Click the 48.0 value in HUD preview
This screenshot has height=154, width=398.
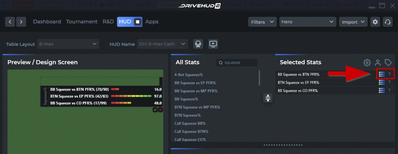point(158,103)
